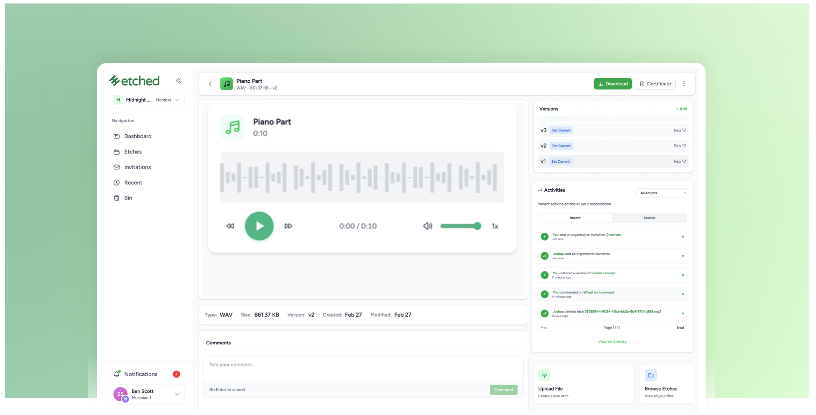Screen dimensions: 816x415
Task: Click the fast-forward icon
Action: (x=288, y=226)
